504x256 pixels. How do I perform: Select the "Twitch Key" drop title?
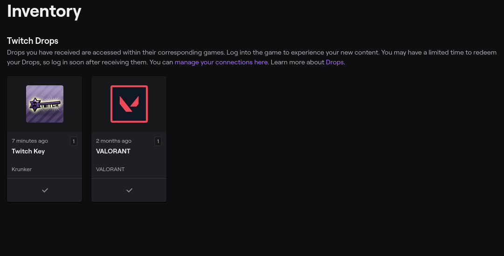click(28, 152)
